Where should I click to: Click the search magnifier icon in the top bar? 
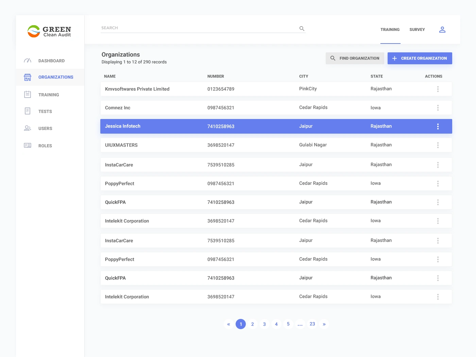302,29
